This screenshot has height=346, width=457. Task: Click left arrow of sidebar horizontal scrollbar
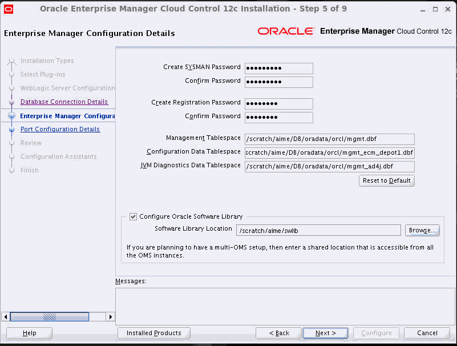coord(6,316)
